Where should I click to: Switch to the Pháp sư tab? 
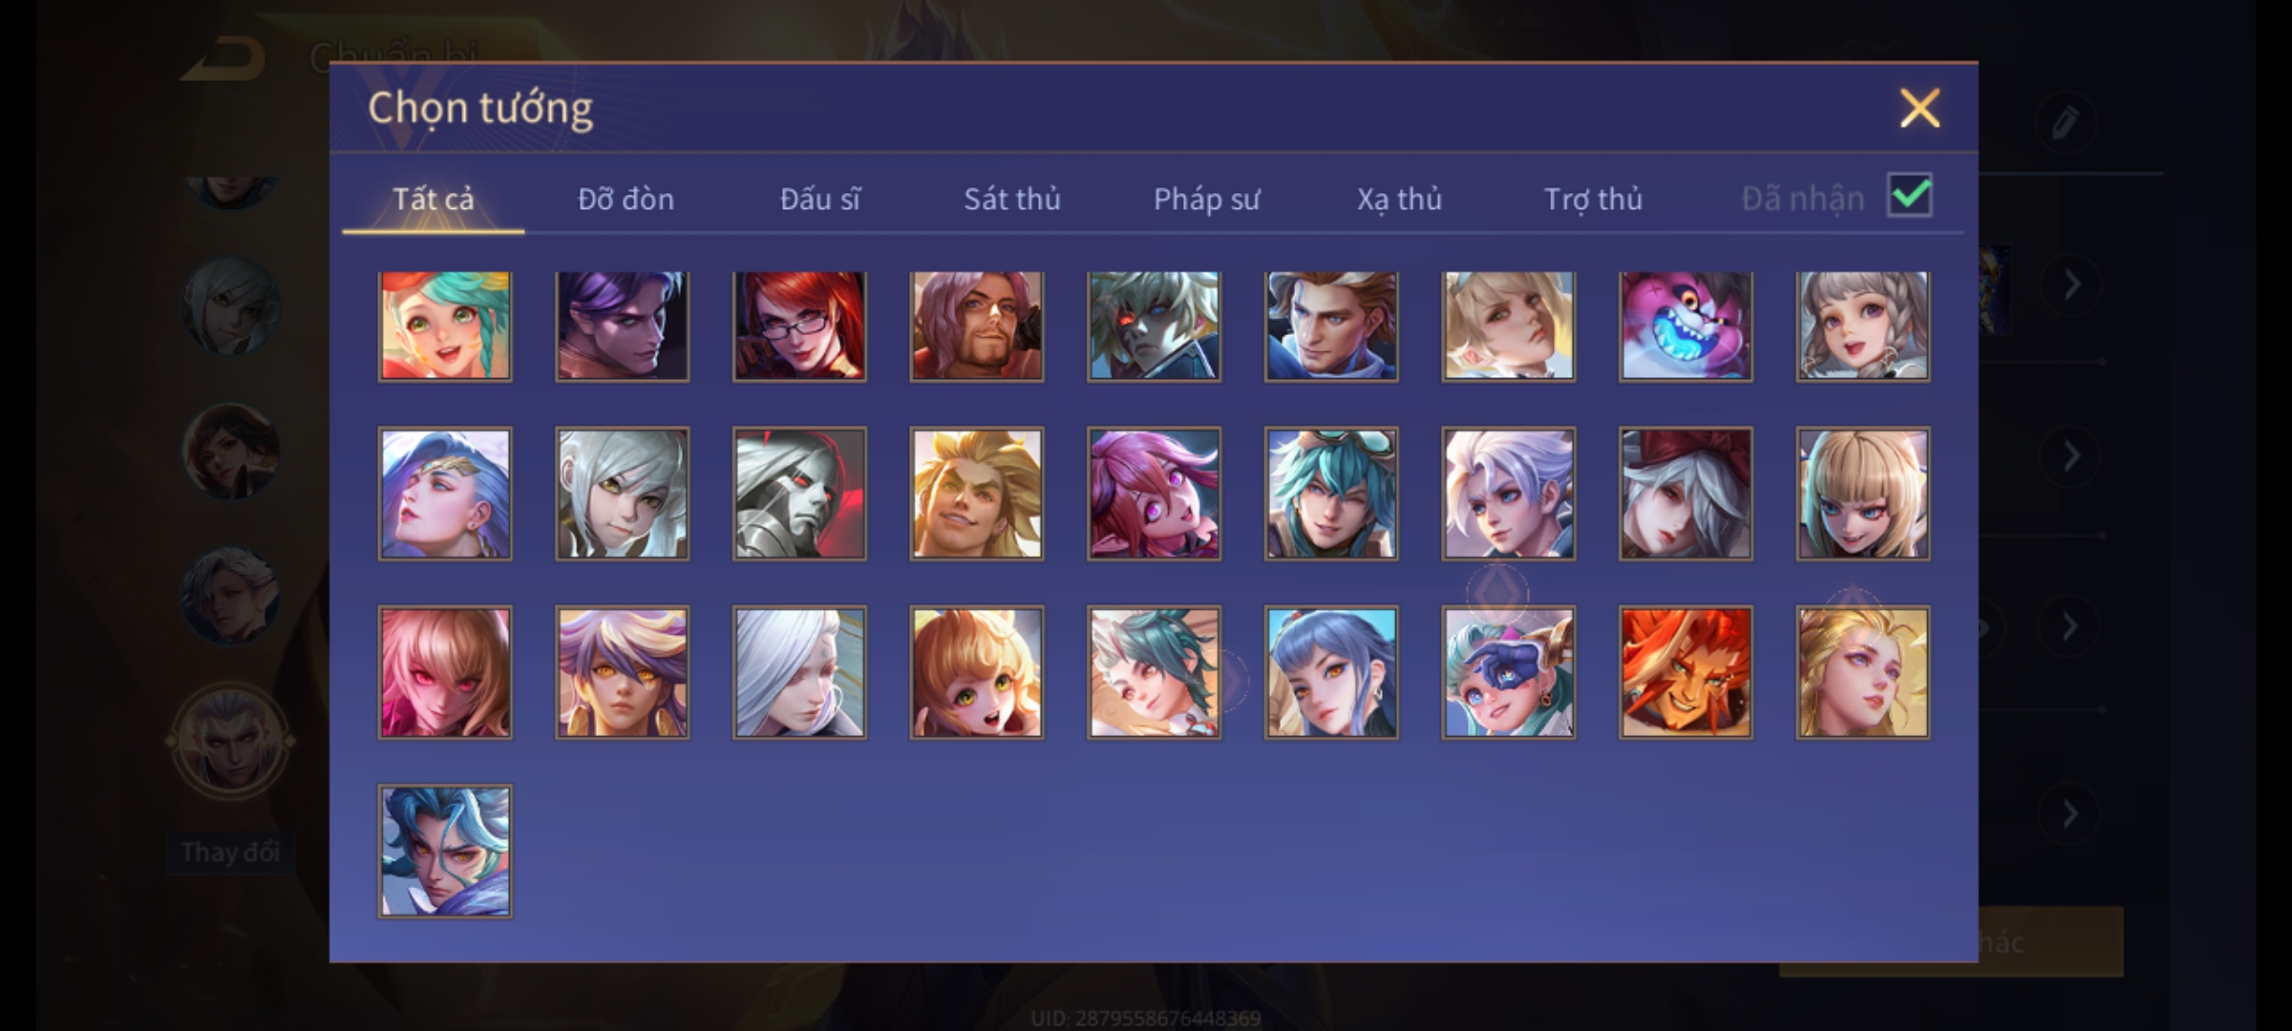click(x=1206, y=199)
